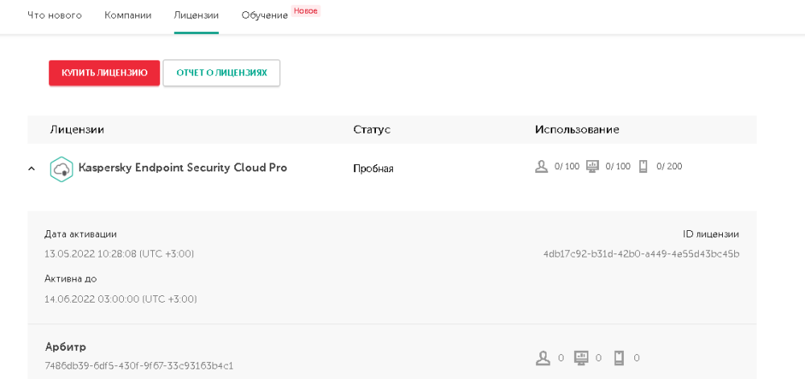This screenshot has height=379, width=805.
Task: Click the desktop icon in Арбитр row
Action: pyautogui.click(x=581, y=357)
